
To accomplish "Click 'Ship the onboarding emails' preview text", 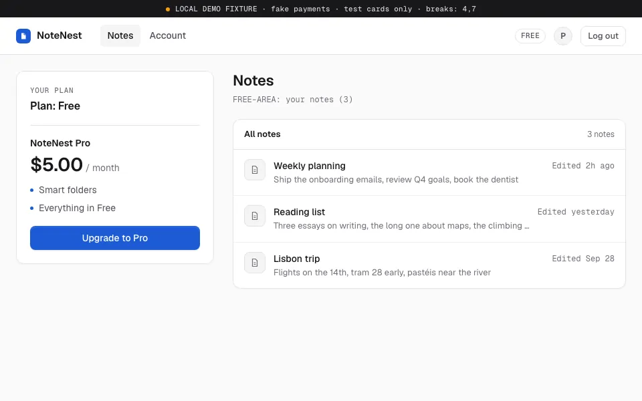I will pos(396,180).
